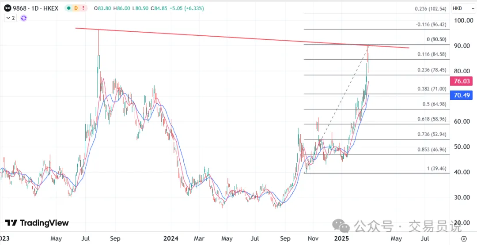
Task: Click the 2024 label on time axis
Action: pos(170,238)
